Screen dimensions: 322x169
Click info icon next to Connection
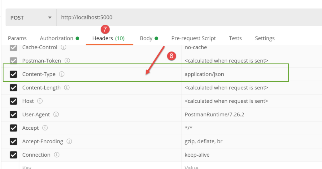[x=57, y=155]
